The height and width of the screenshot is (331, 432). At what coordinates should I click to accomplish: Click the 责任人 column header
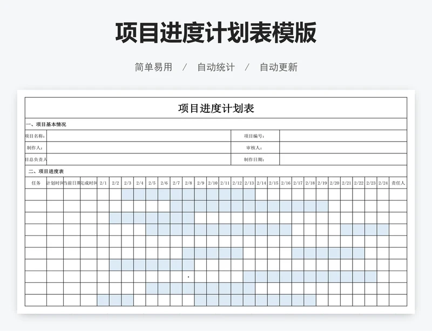tap(398, 183)
